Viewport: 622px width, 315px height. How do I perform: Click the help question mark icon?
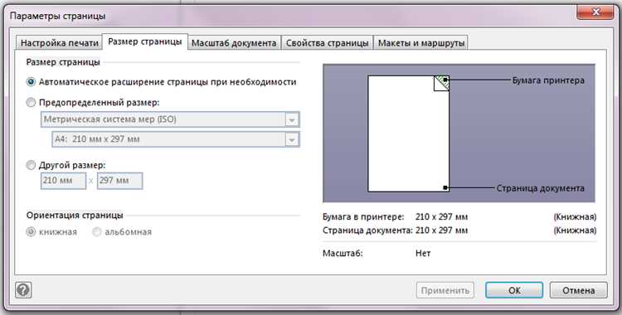pyautogui.click(x=23, y=290)
